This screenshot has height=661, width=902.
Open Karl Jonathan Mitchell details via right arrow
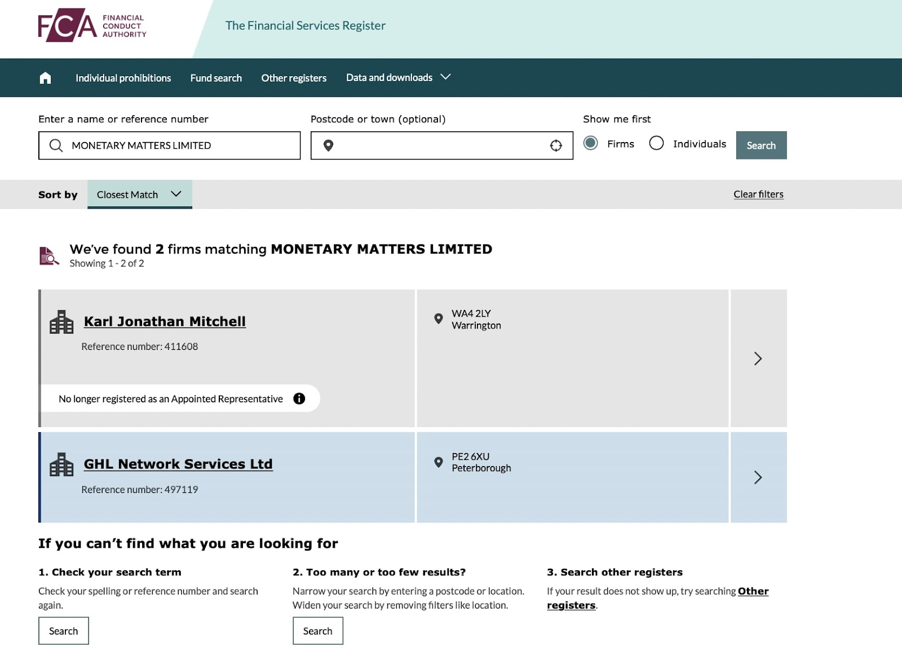tap(758, 358)
